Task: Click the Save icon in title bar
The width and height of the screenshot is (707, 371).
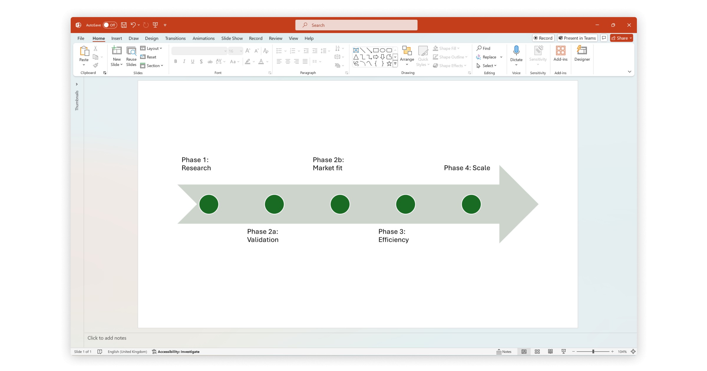Action: 124,25
